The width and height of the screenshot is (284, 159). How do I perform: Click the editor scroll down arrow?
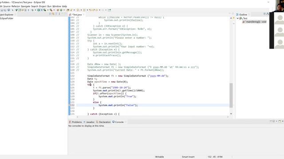click(231, 114)
